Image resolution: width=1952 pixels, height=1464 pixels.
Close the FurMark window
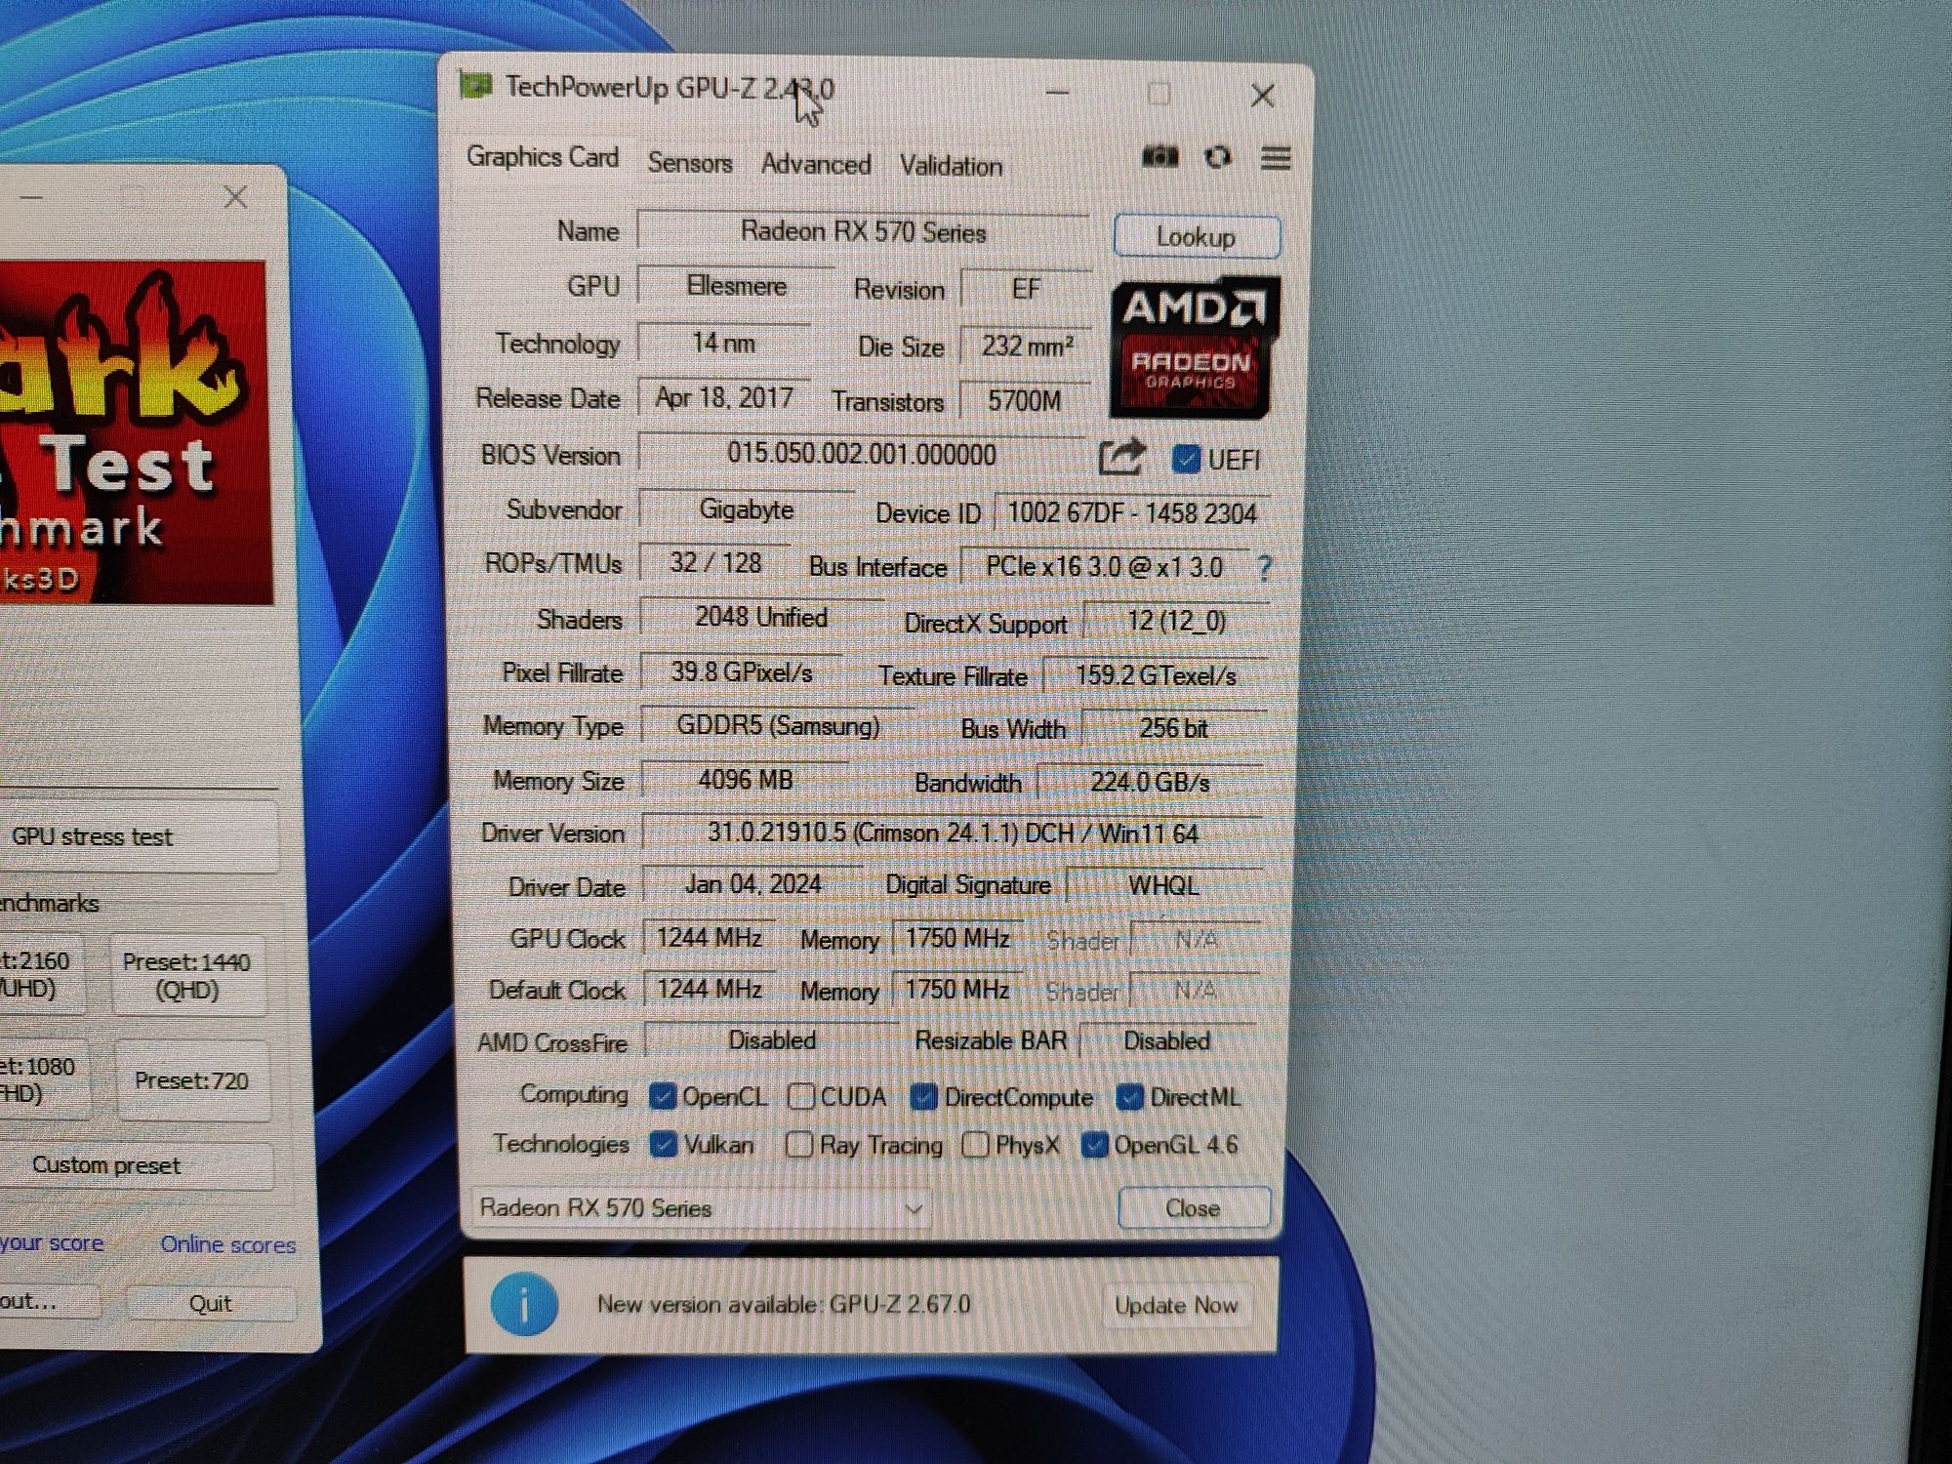(x=235, y=198)
